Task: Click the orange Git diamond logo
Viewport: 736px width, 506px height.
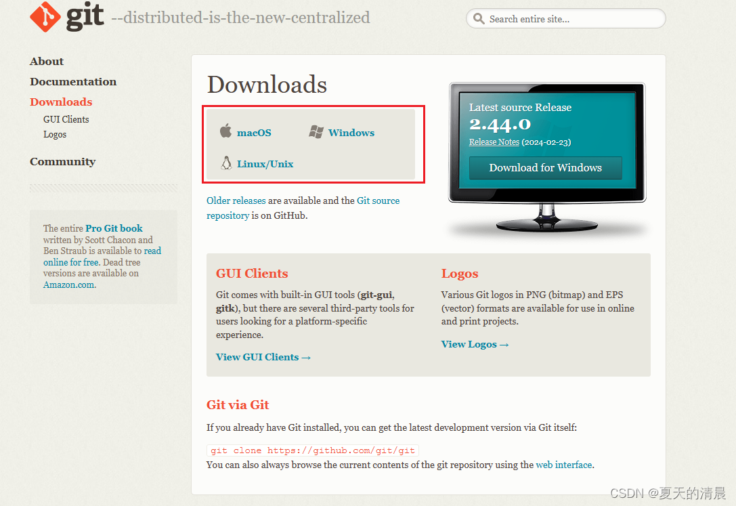Action: tap(45, 17)
